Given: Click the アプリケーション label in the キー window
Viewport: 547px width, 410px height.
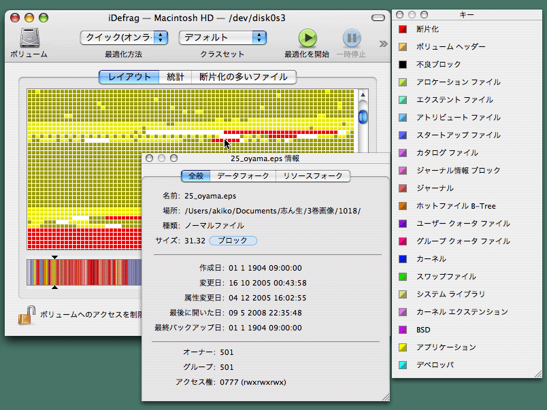Looking at the screenshot, I should pyautogui.click(x=446, y=347).
